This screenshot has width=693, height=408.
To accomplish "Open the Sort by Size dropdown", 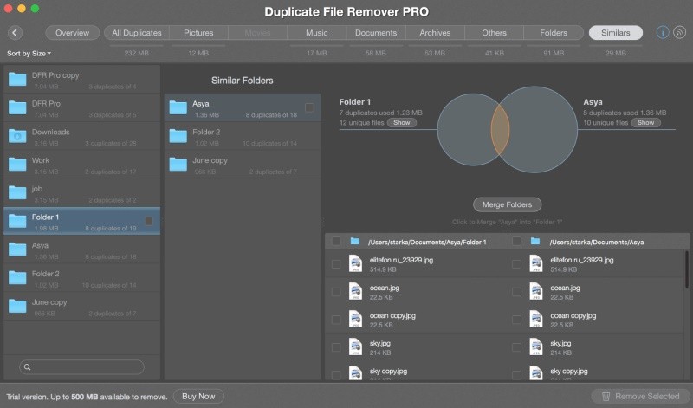I will [x=29, y=54].
